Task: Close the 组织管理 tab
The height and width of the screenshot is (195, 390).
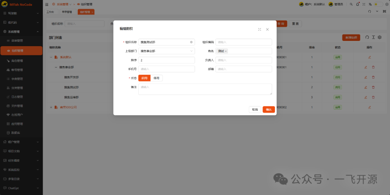Action: coord(92,12)
